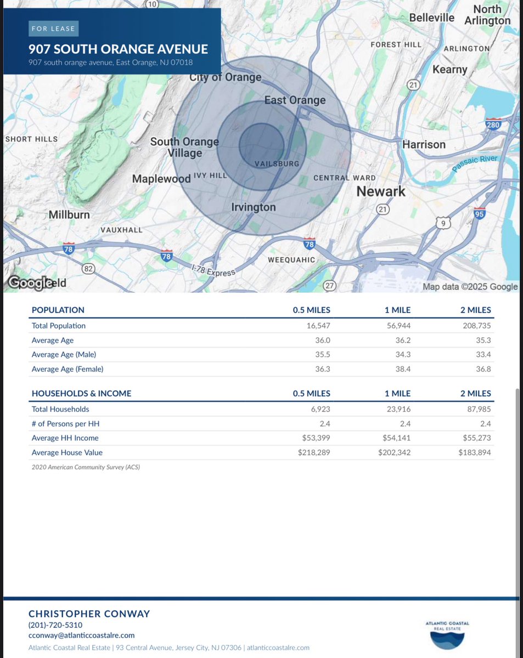Click the Average Age (Female) value 38.4

tap(403, 369)
